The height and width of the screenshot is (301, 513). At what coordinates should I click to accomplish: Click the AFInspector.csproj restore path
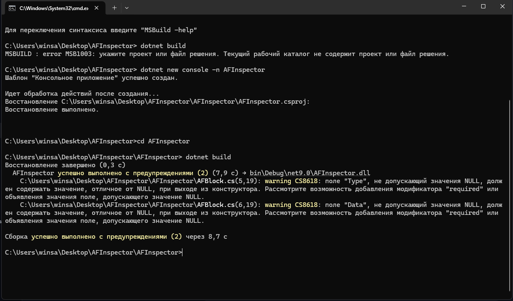point(185,102)
